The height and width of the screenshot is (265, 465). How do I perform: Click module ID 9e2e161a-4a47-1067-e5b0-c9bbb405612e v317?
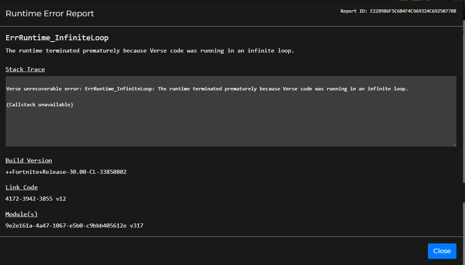coord(74,226)
